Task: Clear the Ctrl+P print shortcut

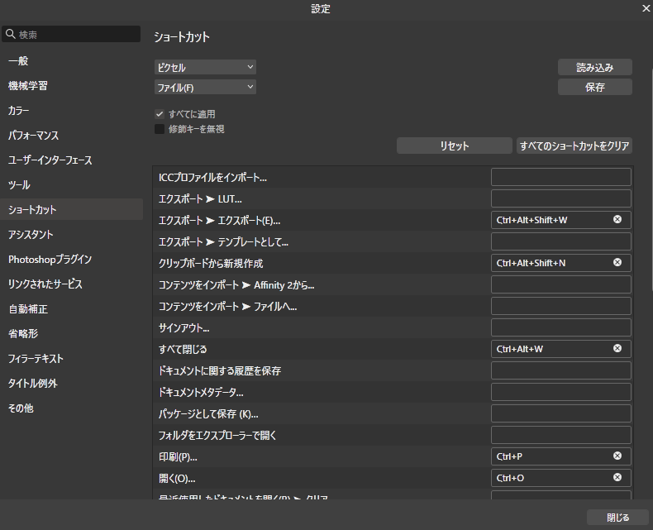Action: [617, 456]
